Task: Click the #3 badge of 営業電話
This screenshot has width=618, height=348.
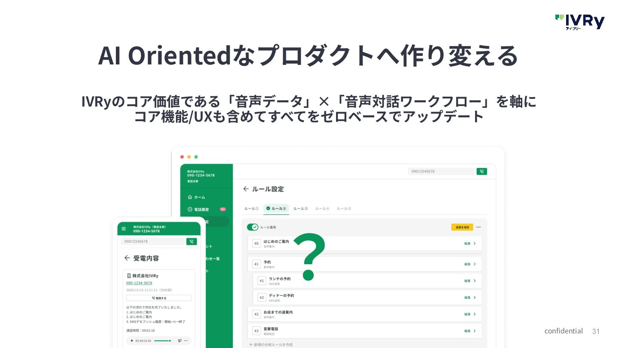Action: point(257,331)
